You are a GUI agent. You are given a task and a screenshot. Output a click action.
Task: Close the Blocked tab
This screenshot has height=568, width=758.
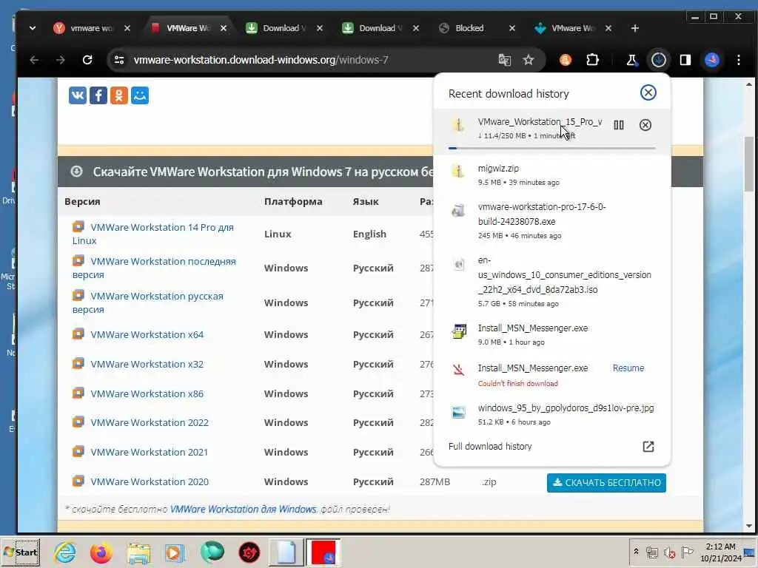coord(512,28)
